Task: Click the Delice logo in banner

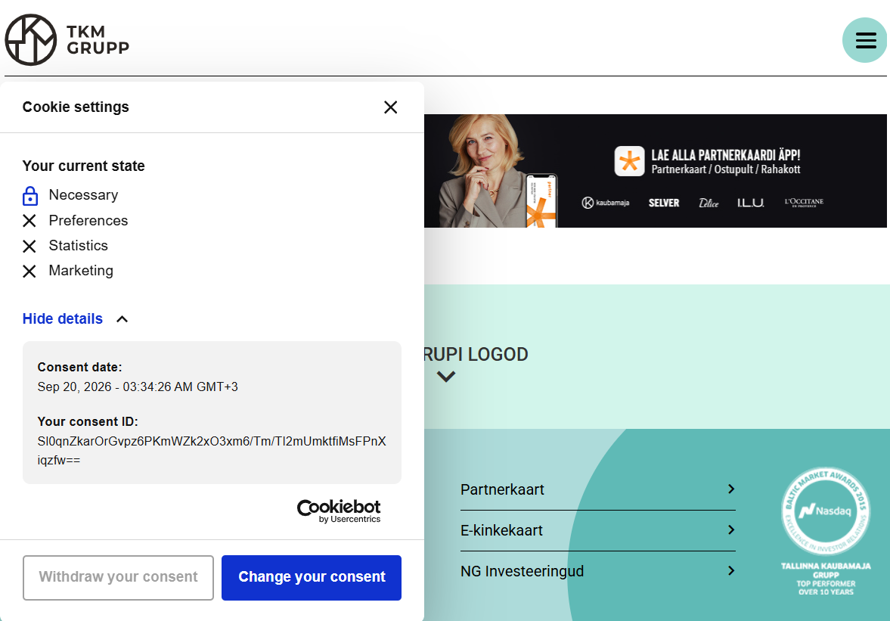Action: point(709,203)
